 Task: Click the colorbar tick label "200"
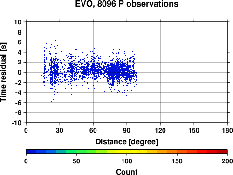[227, 161]
